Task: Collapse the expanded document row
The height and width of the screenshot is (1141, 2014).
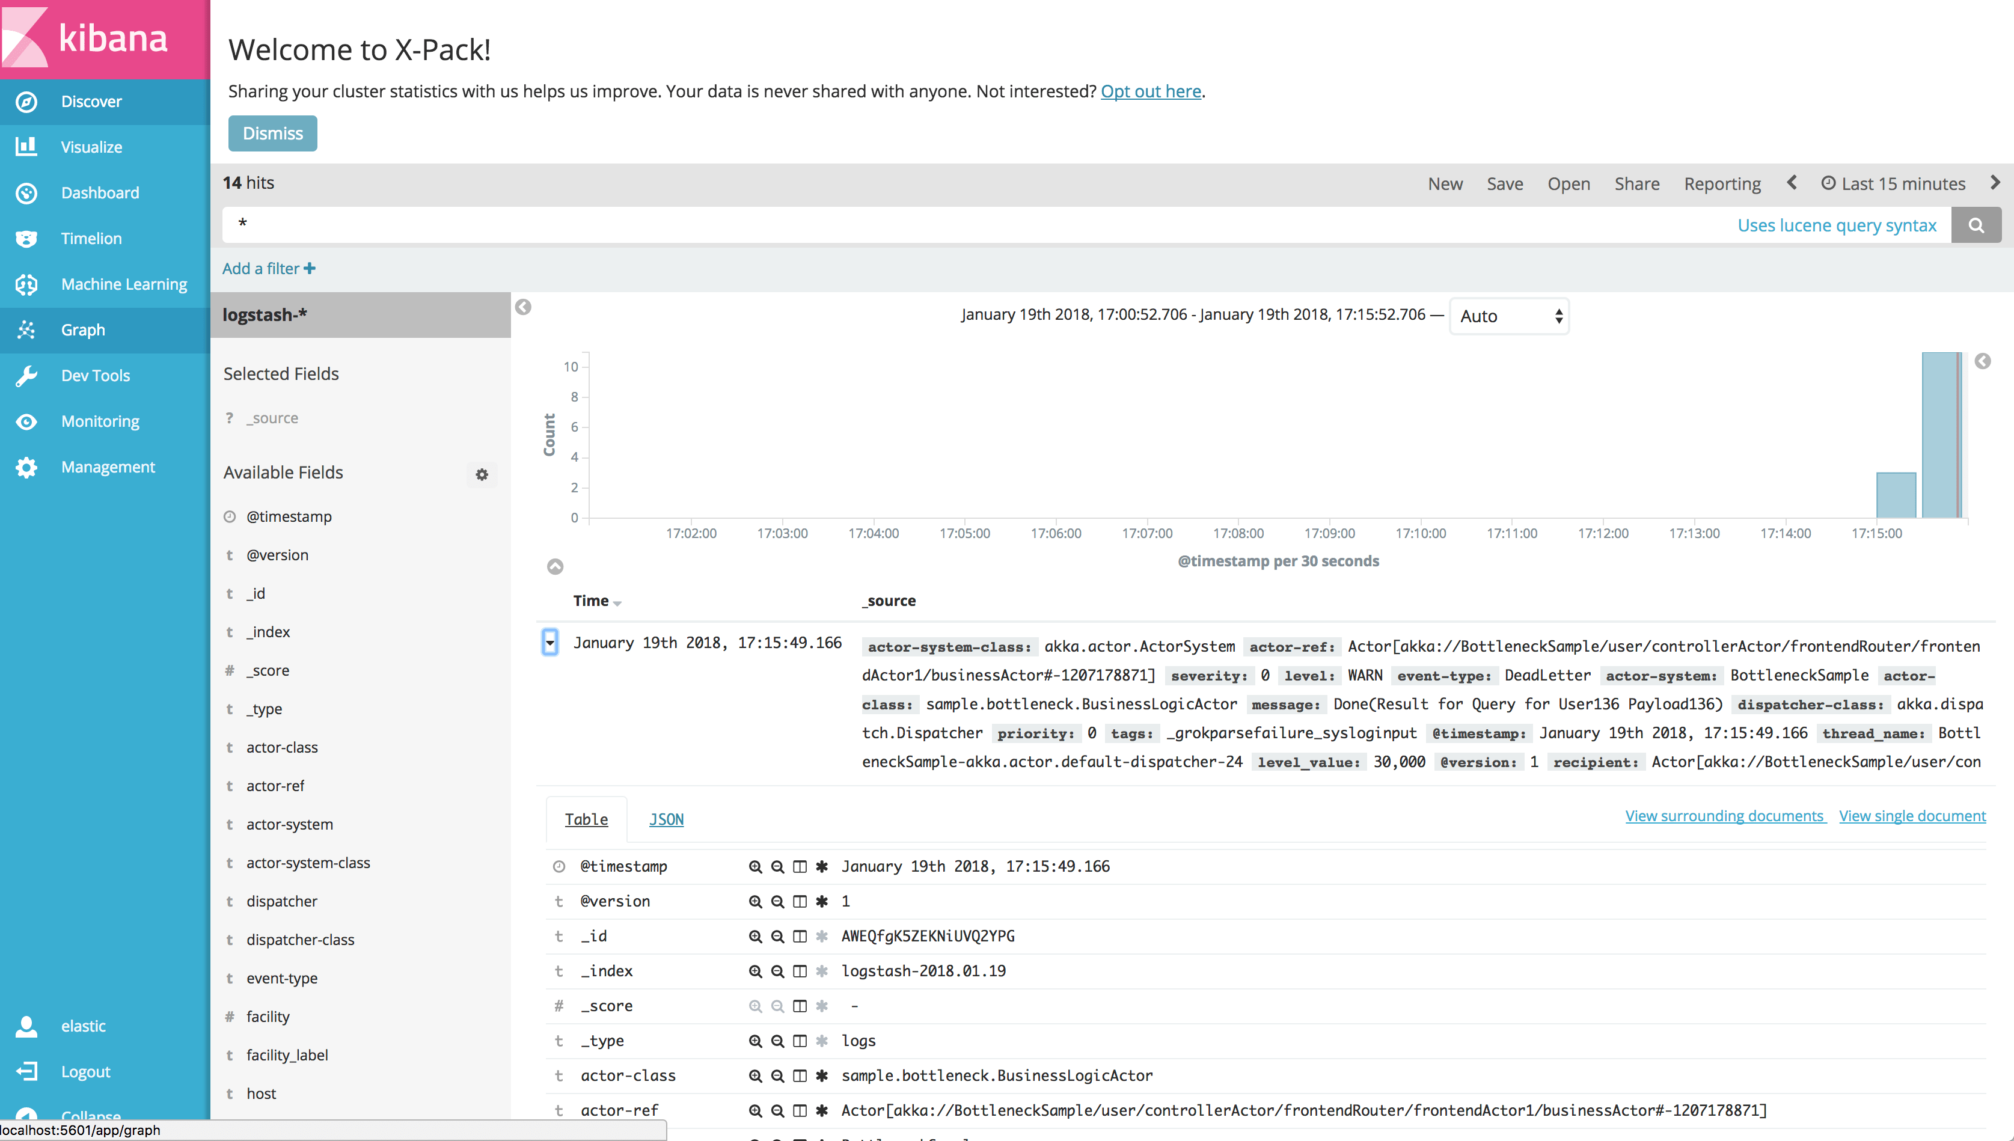Action: pyautogui.click(x=550, y=643)
